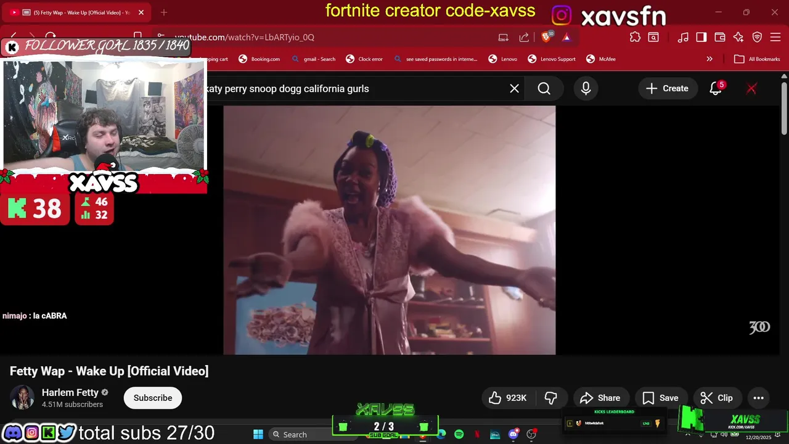The height and width of the screenshot is (444, 789).
Task: Clear the YouTube search box with X
Action: (514, 89)
